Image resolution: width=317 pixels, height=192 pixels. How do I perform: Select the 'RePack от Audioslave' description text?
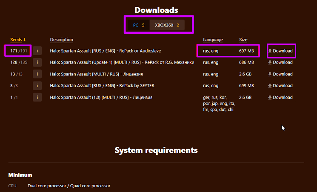pyautogui.click(x=106, y=51)
